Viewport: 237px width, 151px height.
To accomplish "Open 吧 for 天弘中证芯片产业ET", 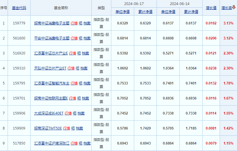I will click(78, 68).
